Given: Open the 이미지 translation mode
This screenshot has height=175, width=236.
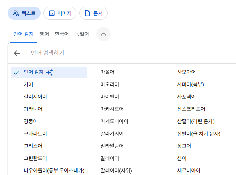Looking at the screenshot, I should (60, 13).
